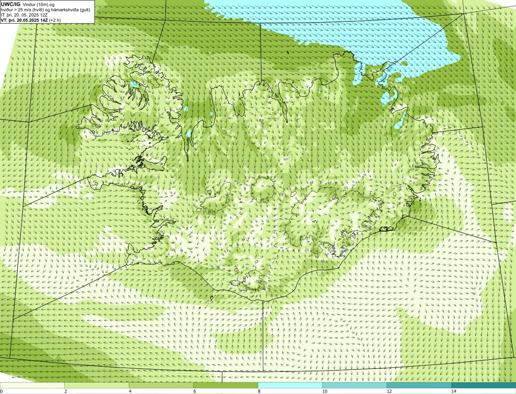Click the 'VT: þri. 20.05.2025 14Z (+2 h)' line

pyautogui.click(x=31, y=20)
